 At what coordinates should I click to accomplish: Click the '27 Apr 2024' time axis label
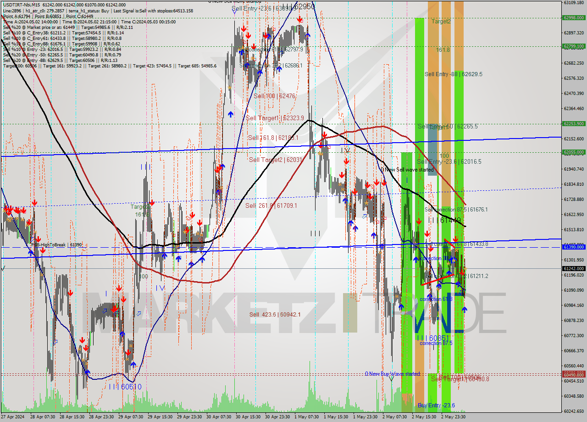pyautogui.click(x=13, y=417)
